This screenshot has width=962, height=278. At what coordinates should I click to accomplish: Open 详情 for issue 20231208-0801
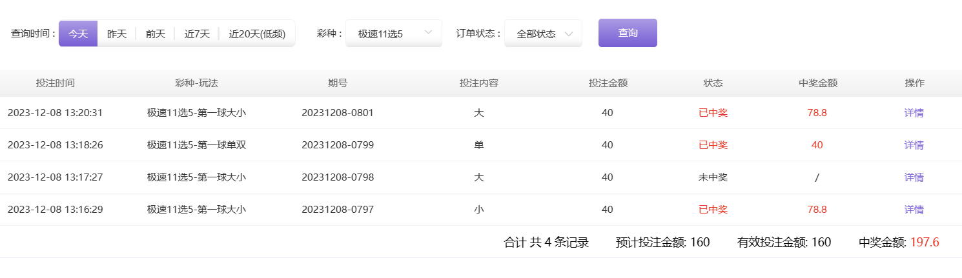pos(914,113)
